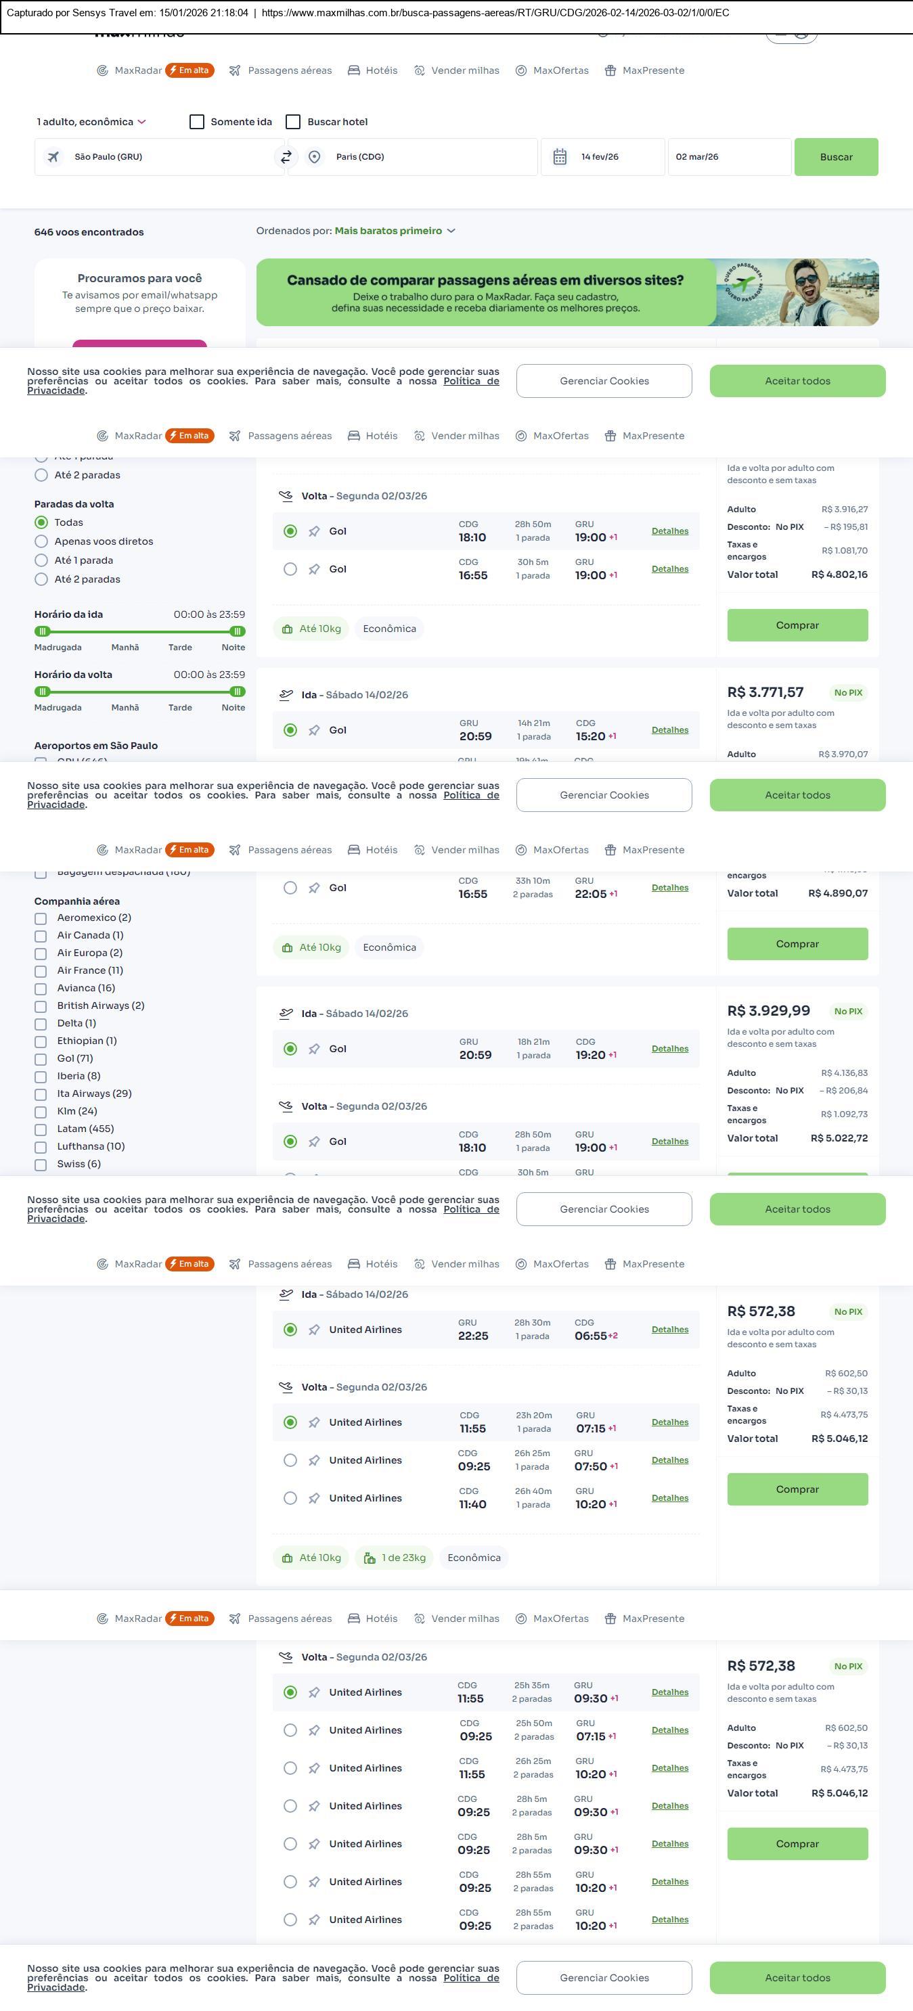Click the location pin icon beside Paris (CDG)
Screen dimensions: 913x2011
314,157
